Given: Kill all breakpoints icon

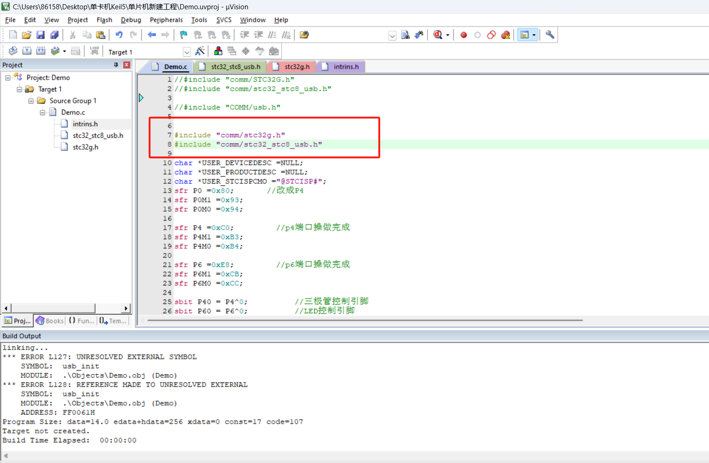Looking at the screenshot, I should click(x=505, y=35).
